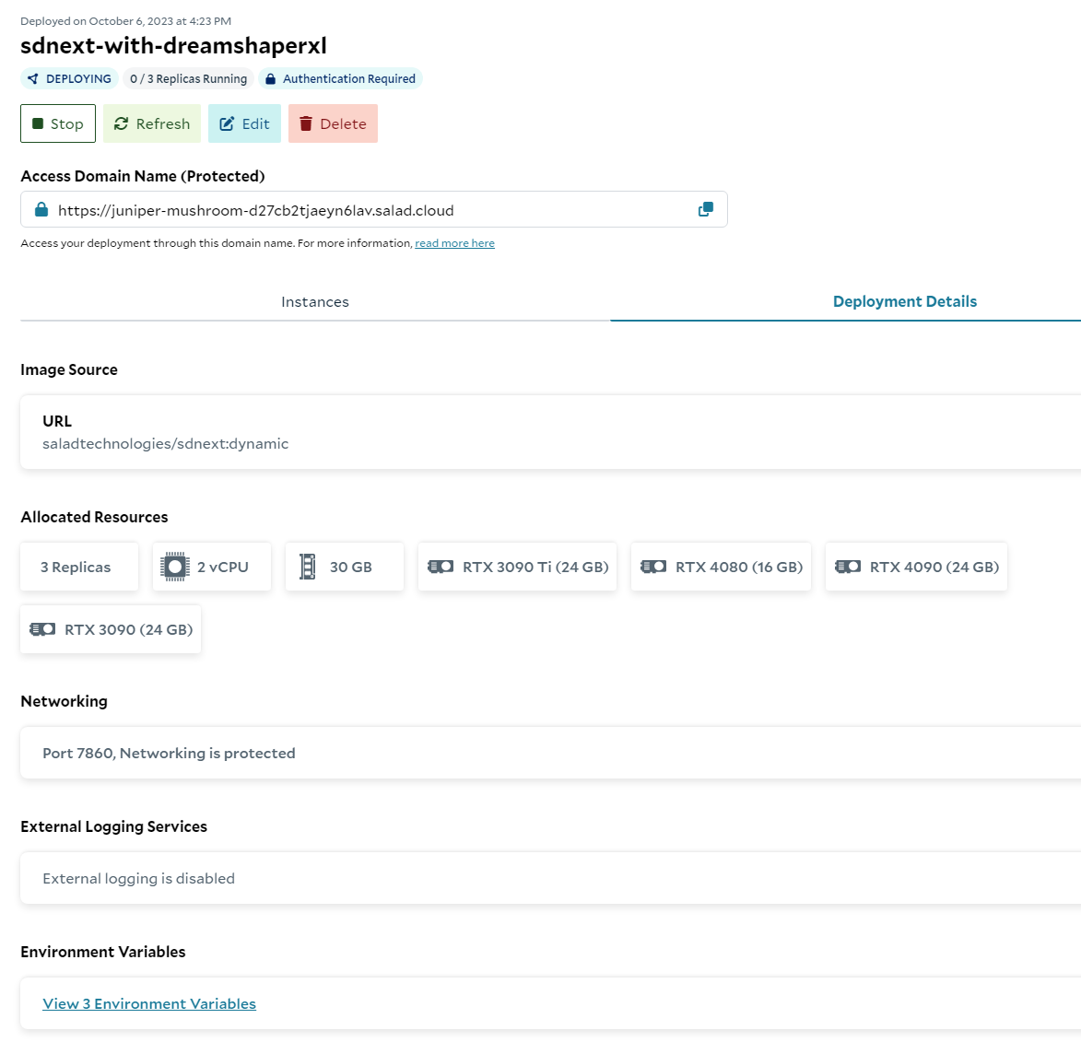
Task: Click the GPU icon for RTX 3090 Ti
Action: (x=441, y=567)
